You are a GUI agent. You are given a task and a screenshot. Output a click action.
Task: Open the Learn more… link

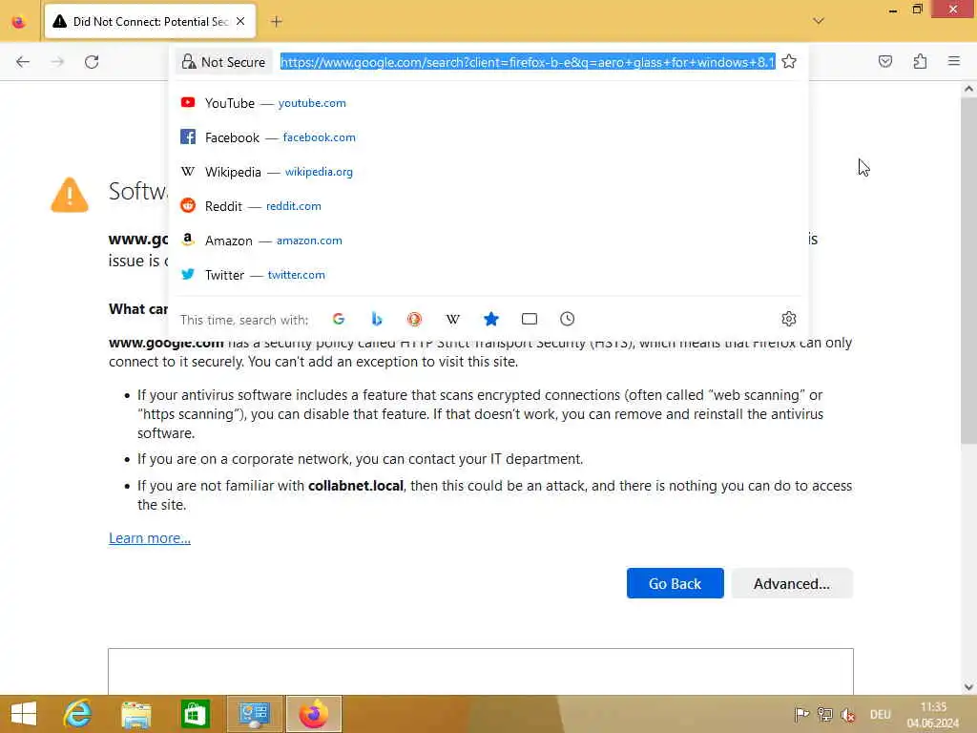tap(150, 538)
